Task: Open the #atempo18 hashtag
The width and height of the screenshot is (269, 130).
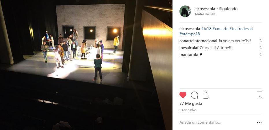Action: (x=190, y=34)
